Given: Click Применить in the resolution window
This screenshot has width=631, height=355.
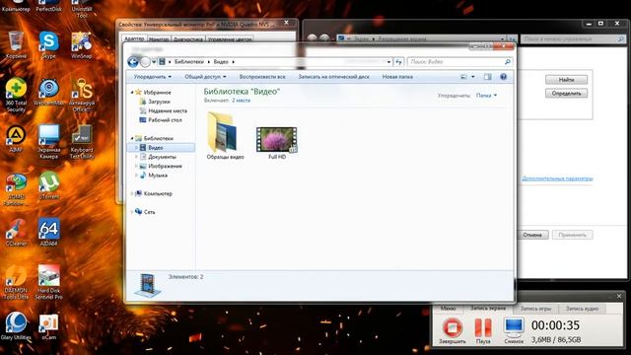Looking at the screenshot, I should pyautogui.click(x=572, y=235).
